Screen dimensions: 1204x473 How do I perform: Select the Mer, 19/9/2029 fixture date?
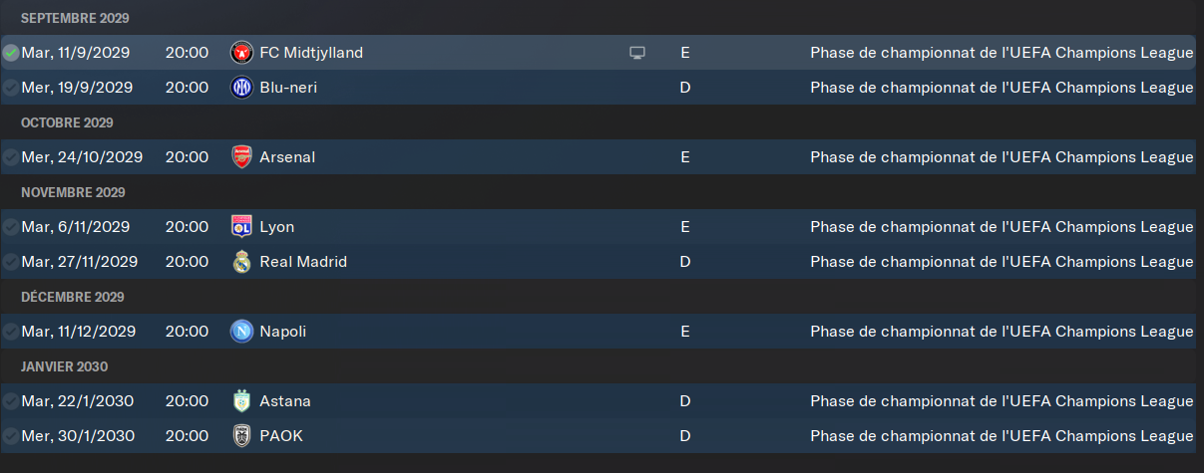[x=79, y=88]
